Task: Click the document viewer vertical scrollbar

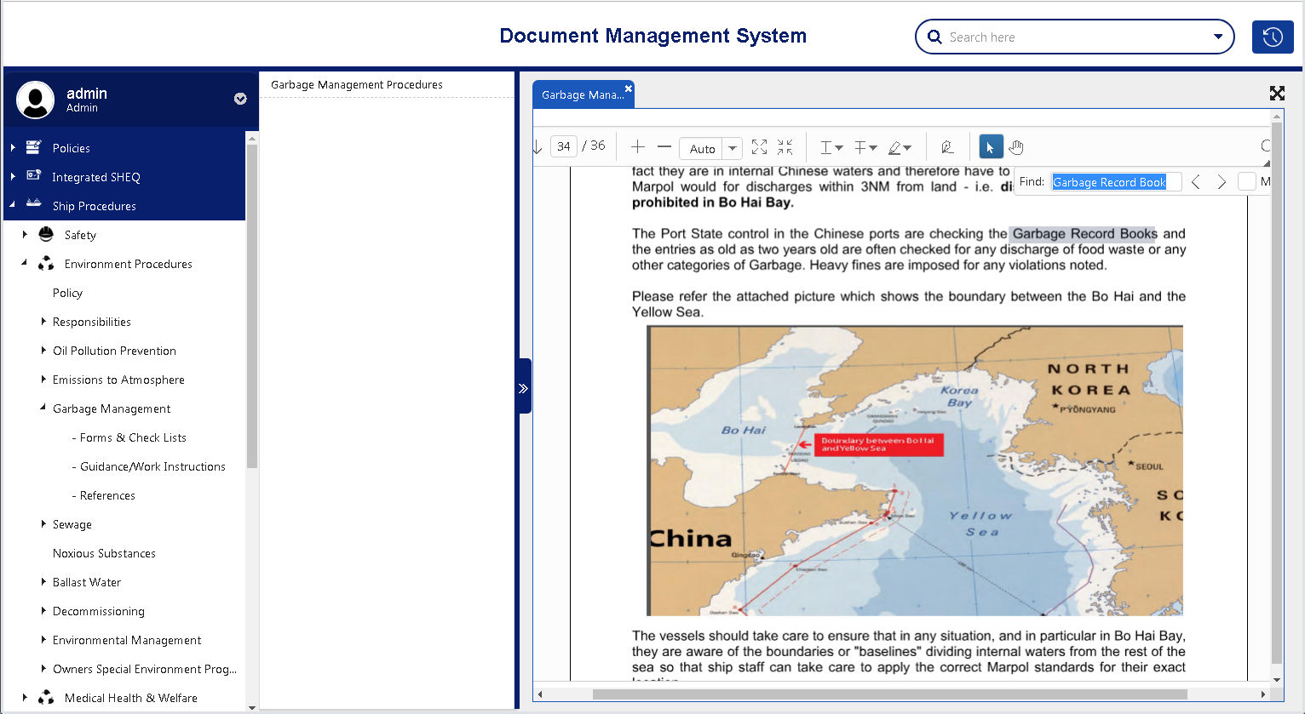Action: [1276, 391]
